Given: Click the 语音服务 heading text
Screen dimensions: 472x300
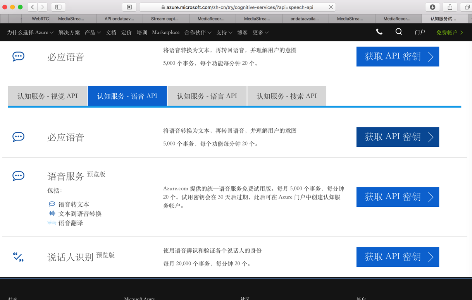Looking at the screenshot, I should tap(66, 177).
